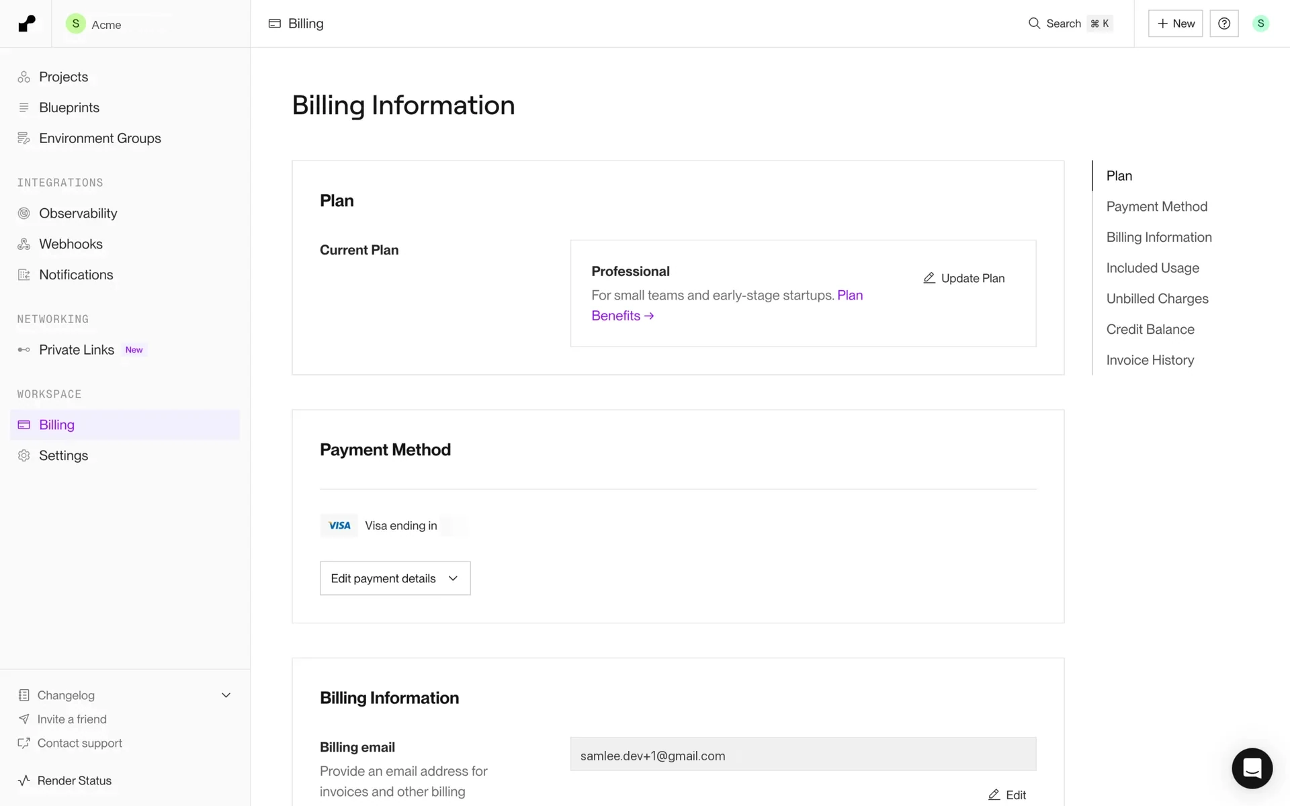Click the Changelog icon
Viewport: 1290px width, 806px height.
[24, 695]
